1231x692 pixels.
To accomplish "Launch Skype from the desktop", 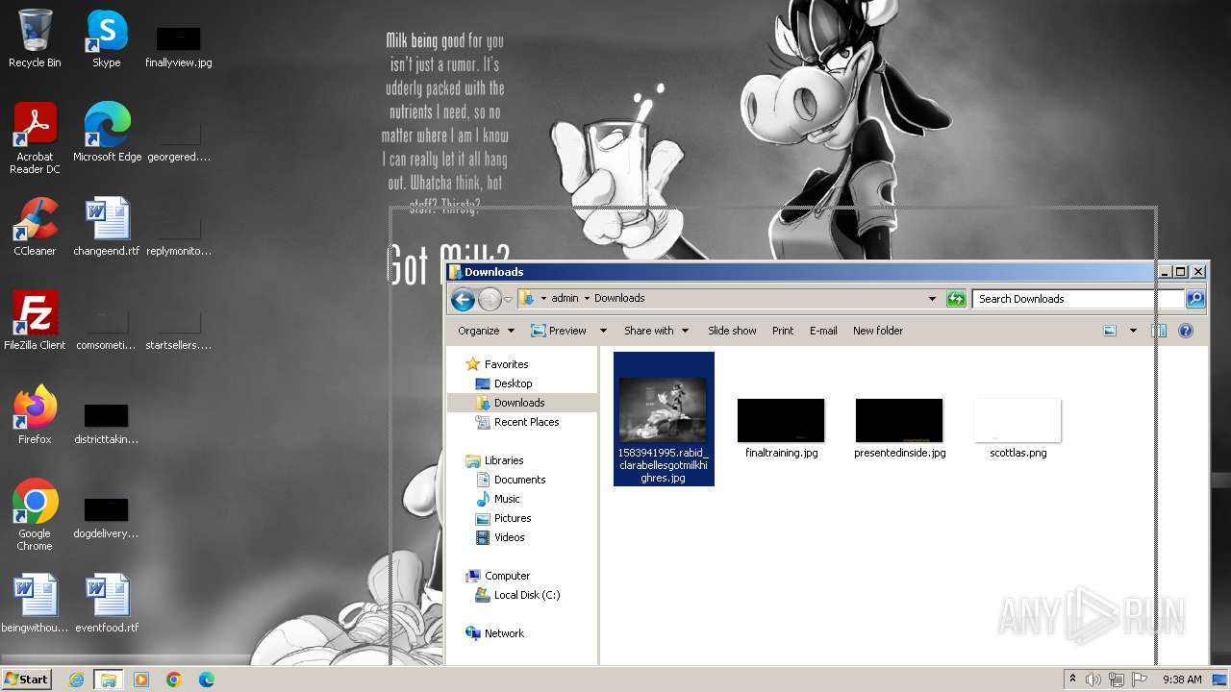I will [x=106, y=38].
